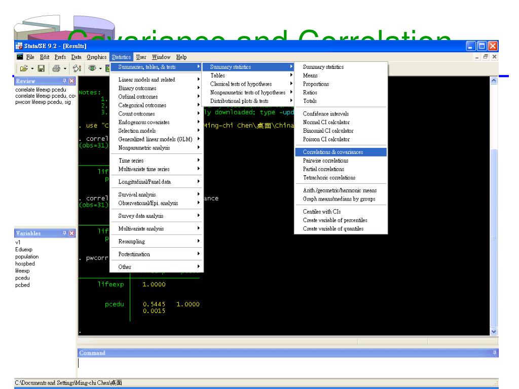Select Pairwise correlations menu item
The image size is (519, 389).
341,161
